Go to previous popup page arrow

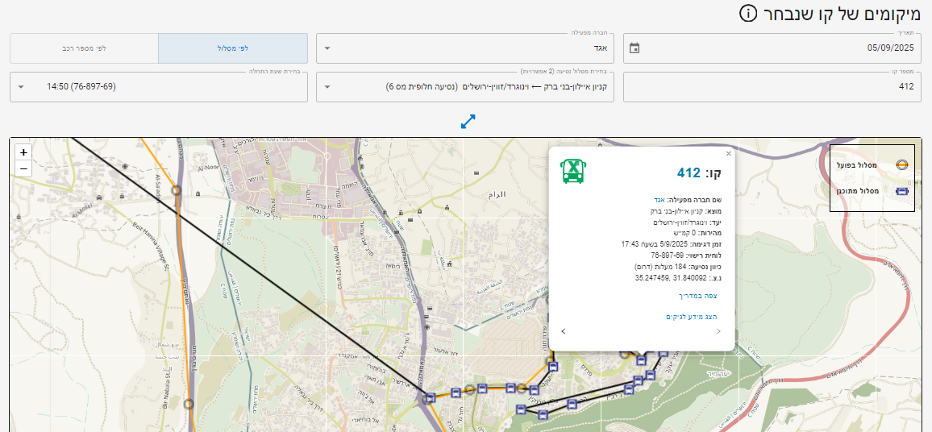[x=563, y=331]
